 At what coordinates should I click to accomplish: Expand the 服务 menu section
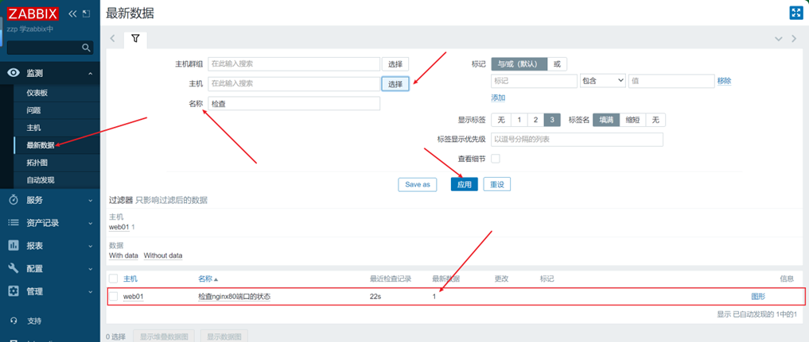pos(91,200)
